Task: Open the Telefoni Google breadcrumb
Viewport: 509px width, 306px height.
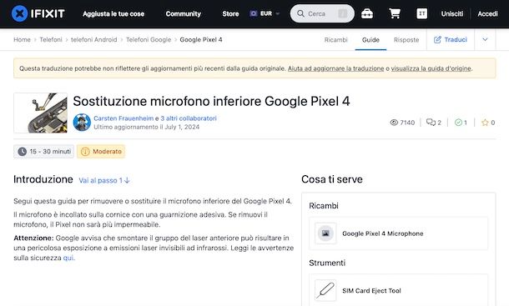Action: 149,39
